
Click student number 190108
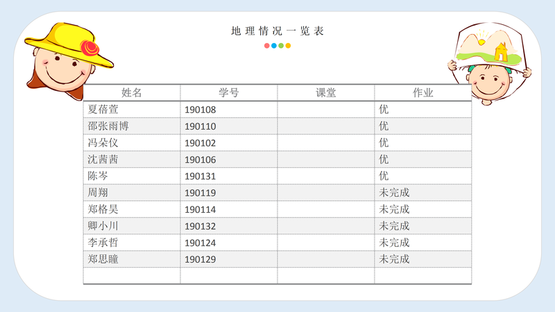(200, 110)
